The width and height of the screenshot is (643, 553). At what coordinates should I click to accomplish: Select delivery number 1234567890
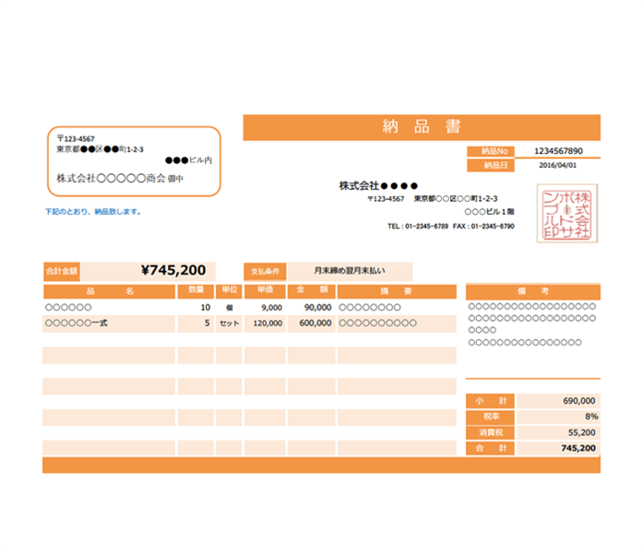click(x=558, y=151)
